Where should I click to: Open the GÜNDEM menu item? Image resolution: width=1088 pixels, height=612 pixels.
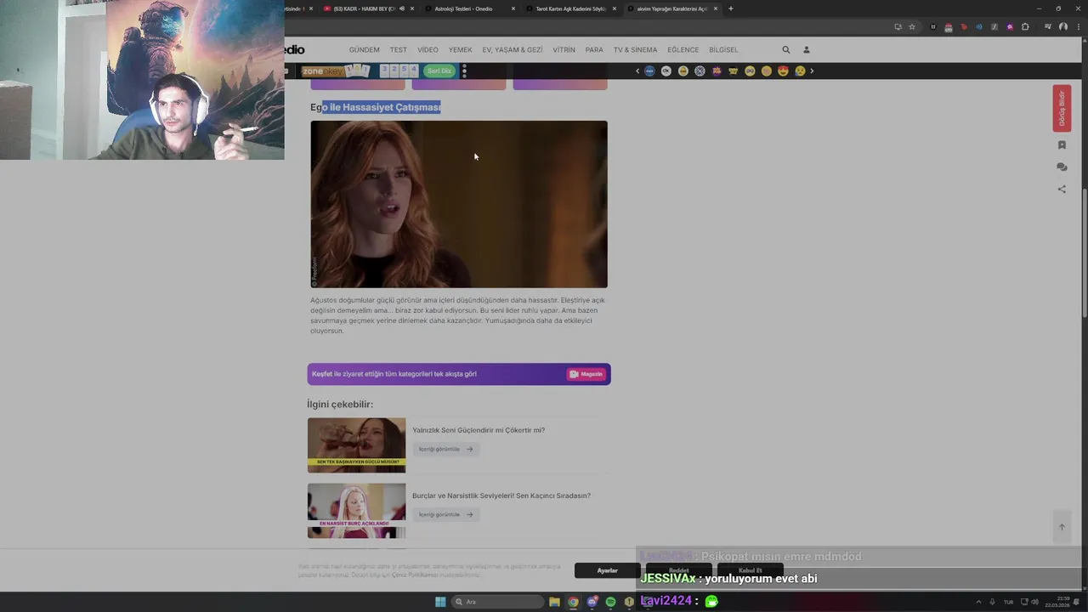click(364, 50)
